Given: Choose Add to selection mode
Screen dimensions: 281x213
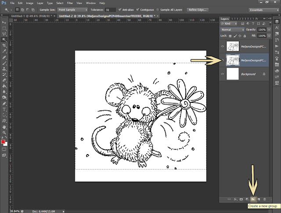Looking at the screenshot, I should 22,10.
